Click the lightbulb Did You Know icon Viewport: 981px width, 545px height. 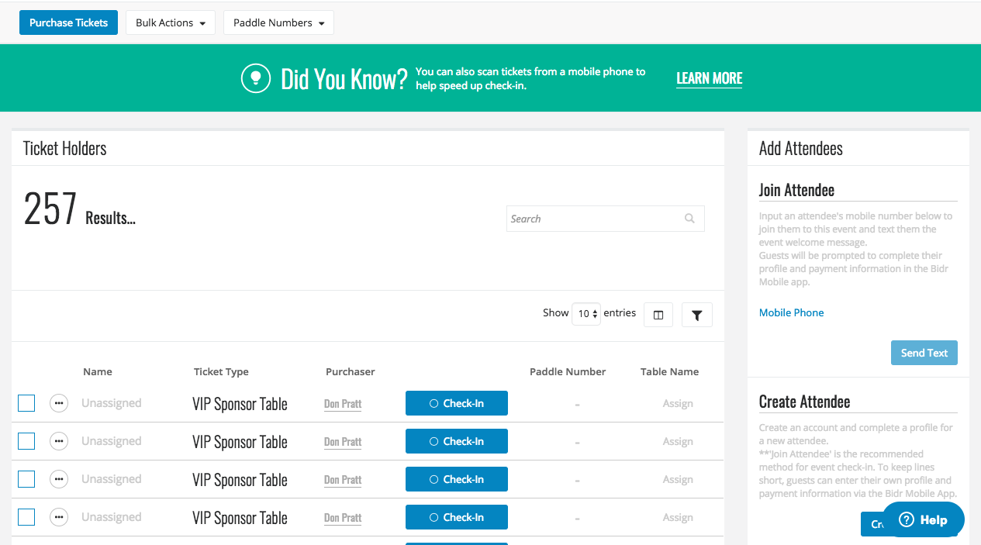coord(256,78)
